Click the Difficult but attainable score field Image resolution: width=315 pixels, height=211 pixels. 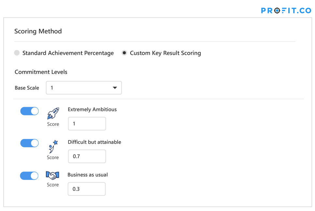click(x=87, y=156)
